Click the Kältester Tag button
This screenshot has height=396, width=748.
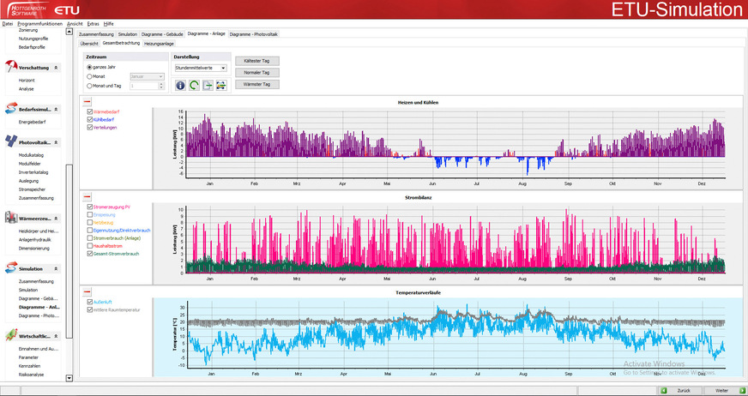[x=257, y=61]
